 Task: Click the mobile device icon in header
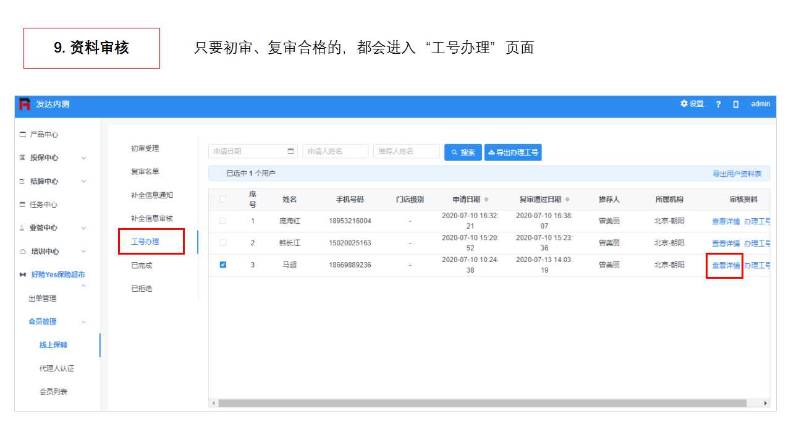[735, 104]
